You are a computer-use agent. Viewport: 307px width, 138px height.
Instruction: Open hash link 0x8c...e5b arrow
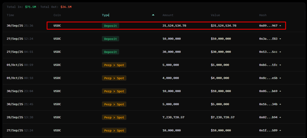point(280,78)
